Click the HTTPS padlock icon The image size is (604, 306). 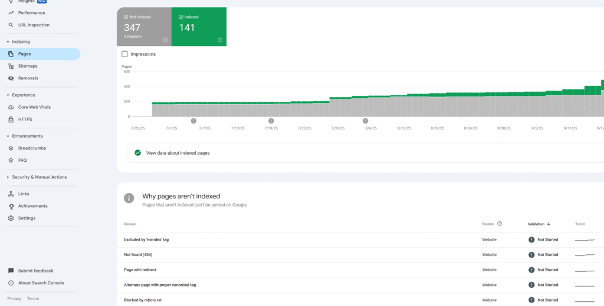[11, 119]
